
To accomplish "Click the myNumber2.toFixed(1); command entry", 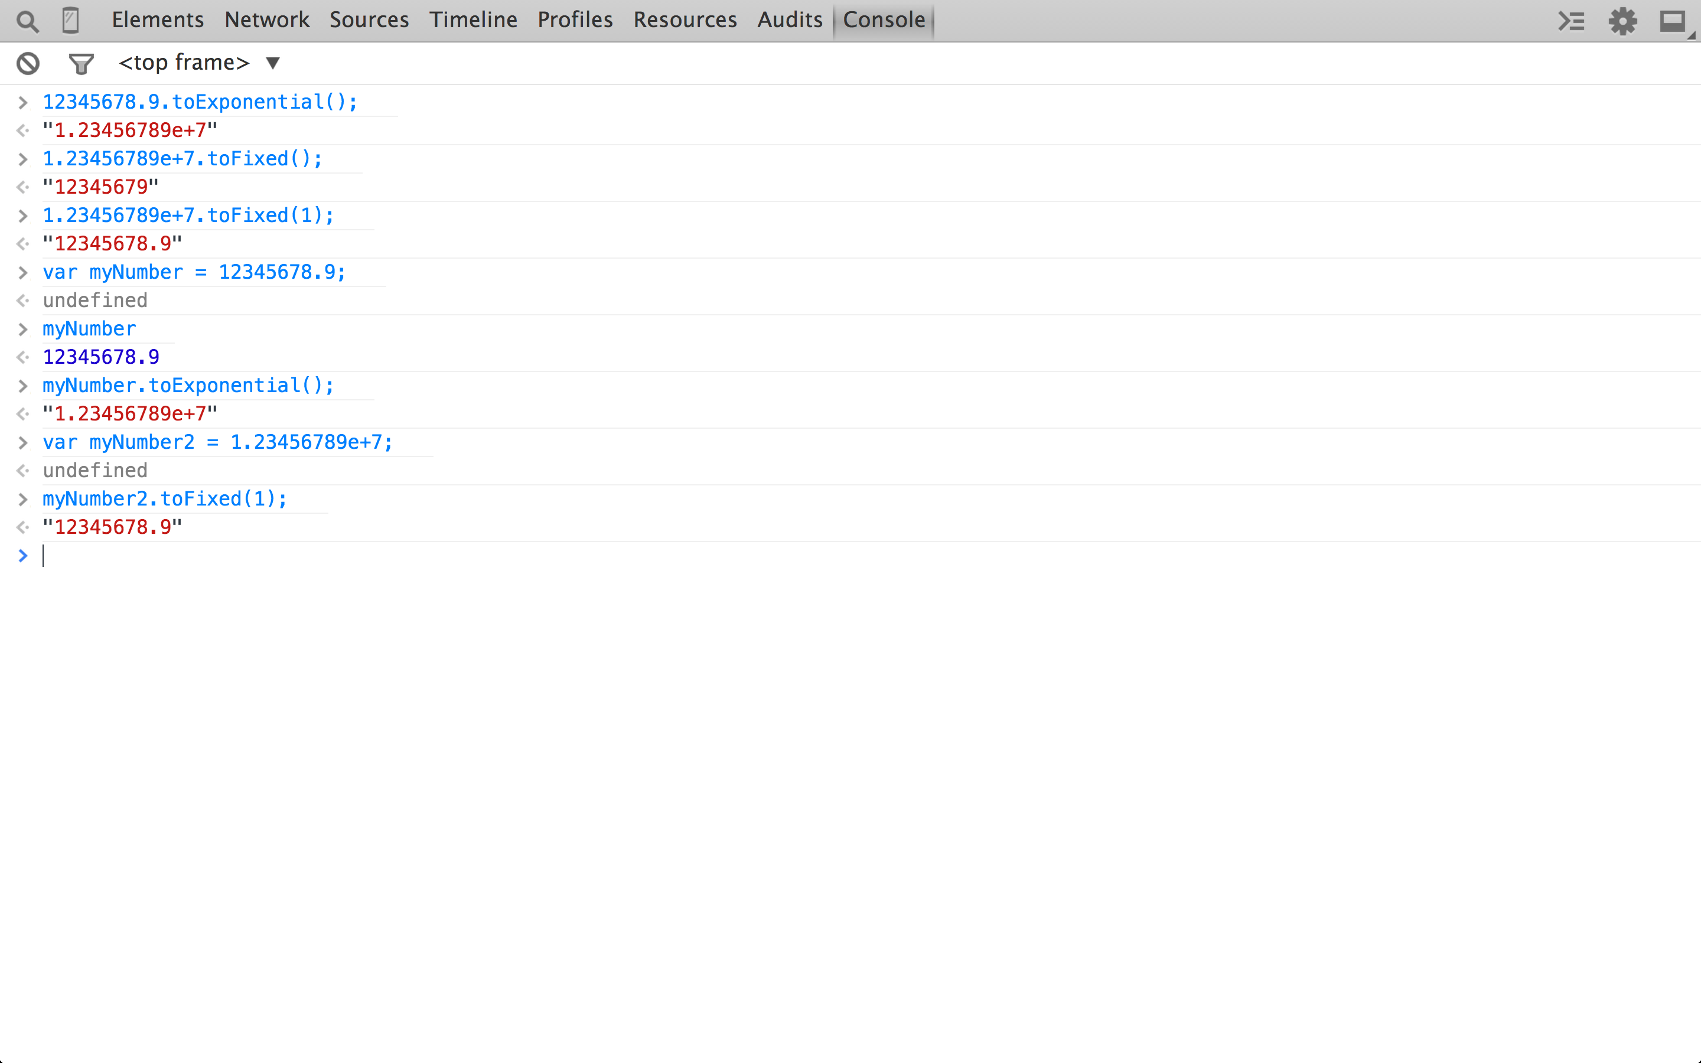I will [164, 499].
